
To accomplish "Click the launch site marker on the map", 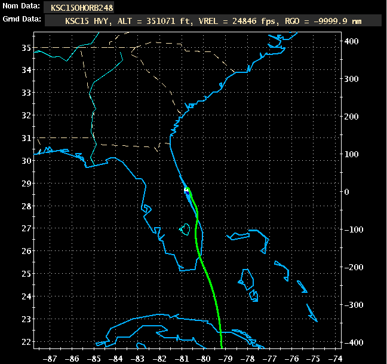I will (x=187, y=191).
